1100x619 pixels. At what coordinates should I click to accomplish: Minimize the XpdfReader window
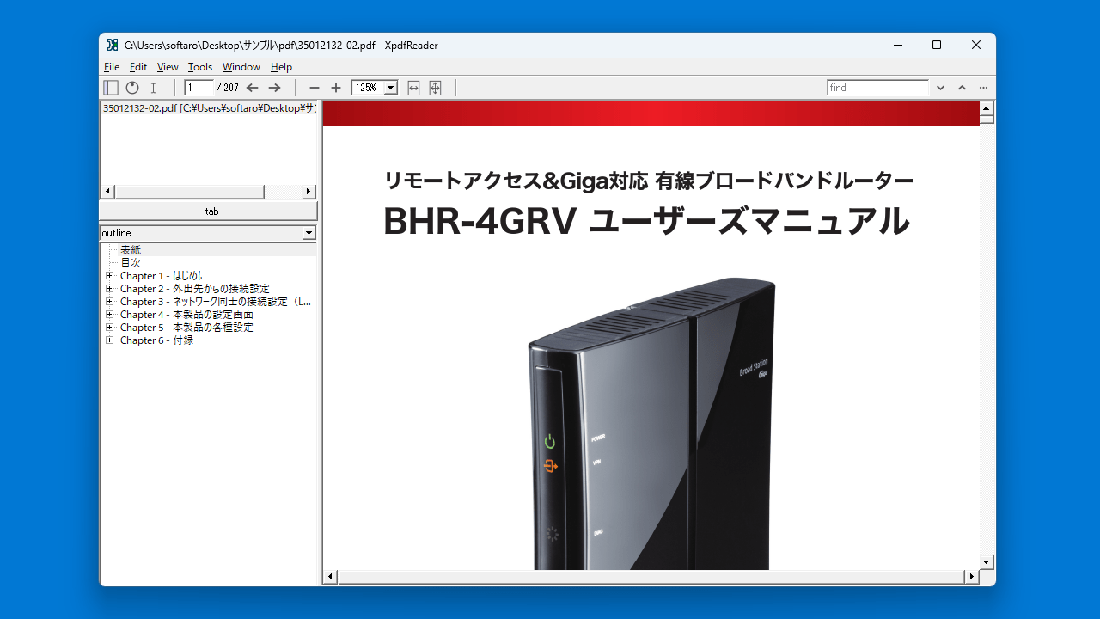pos(897,45)
